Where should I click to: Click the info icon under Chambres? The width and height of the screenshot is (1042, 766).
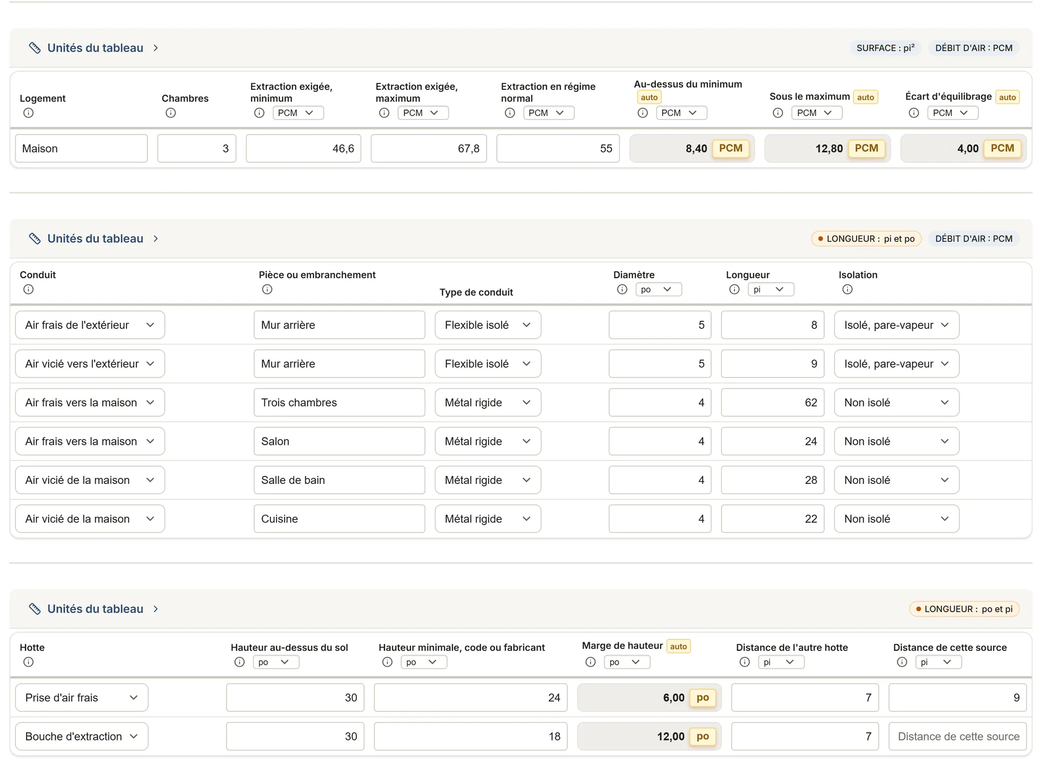[x=170, y=113]
